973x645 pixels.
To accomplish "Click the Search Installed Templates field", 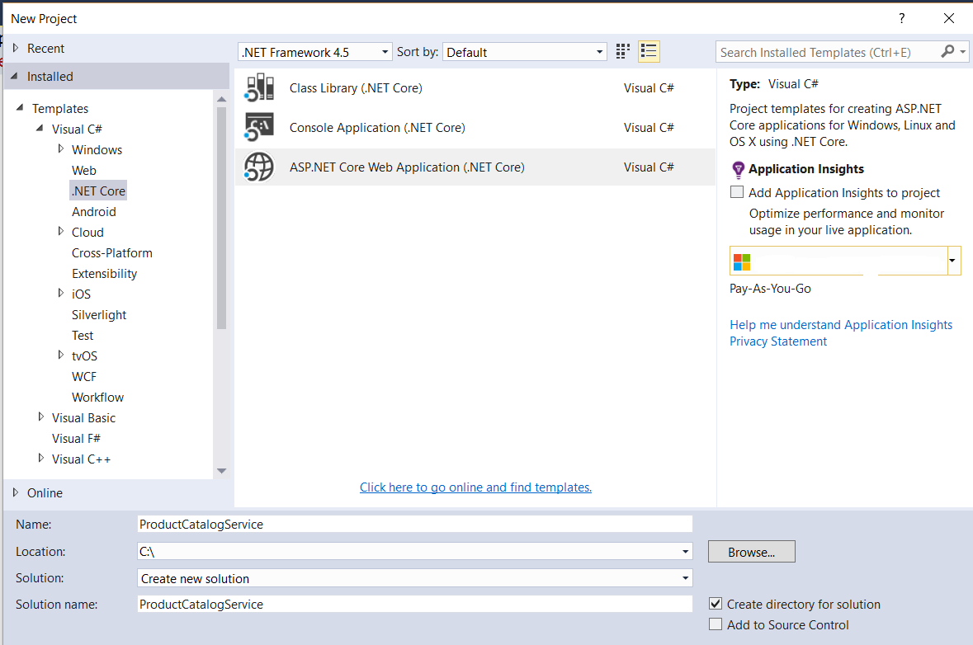I will (x=829, y=52).
